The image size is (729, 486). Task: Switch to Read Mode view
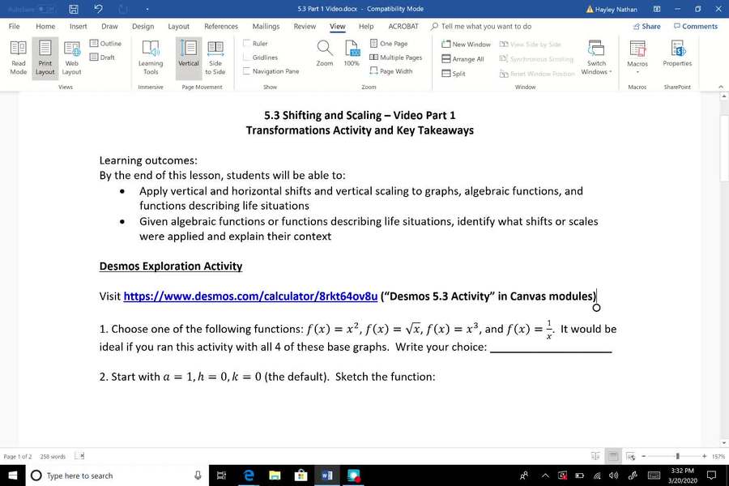[x=18, y=56]
